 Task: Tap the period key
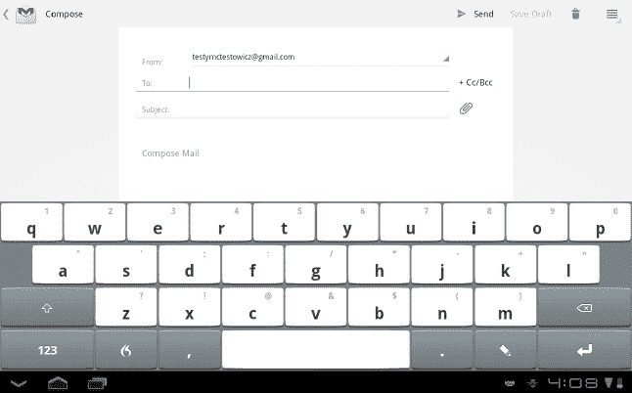point(442,350)
